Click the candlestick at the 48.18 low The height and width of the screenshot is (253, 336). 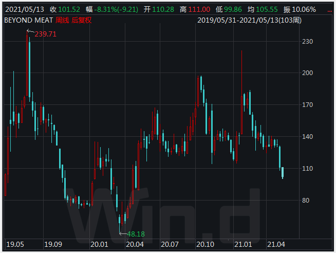pos(119,224)
